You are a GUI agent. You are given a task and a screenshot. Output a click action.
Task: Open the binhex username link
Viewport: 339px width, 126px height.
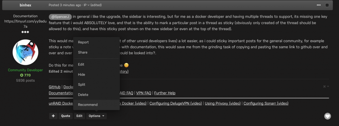[25, 5]
